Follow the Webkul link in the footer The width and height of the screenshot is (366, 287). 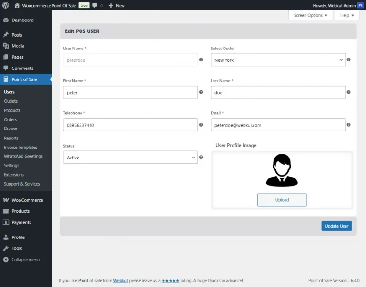(x=120, y=281)
